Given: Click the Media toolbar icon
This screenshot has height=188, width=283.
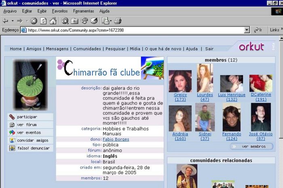Looking at the screenshot, I should coord(84,21).
